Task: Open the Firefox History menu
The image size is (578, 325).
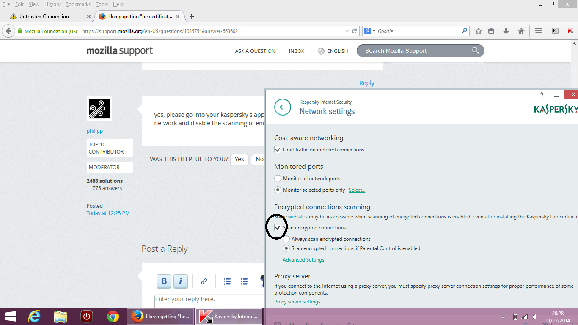Action: (52, 4)
